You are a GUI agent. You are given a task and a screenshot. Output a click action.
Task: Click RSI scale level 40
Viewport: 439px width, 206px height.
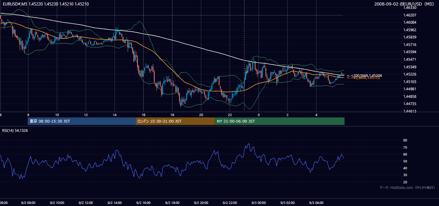click(405, 168)
